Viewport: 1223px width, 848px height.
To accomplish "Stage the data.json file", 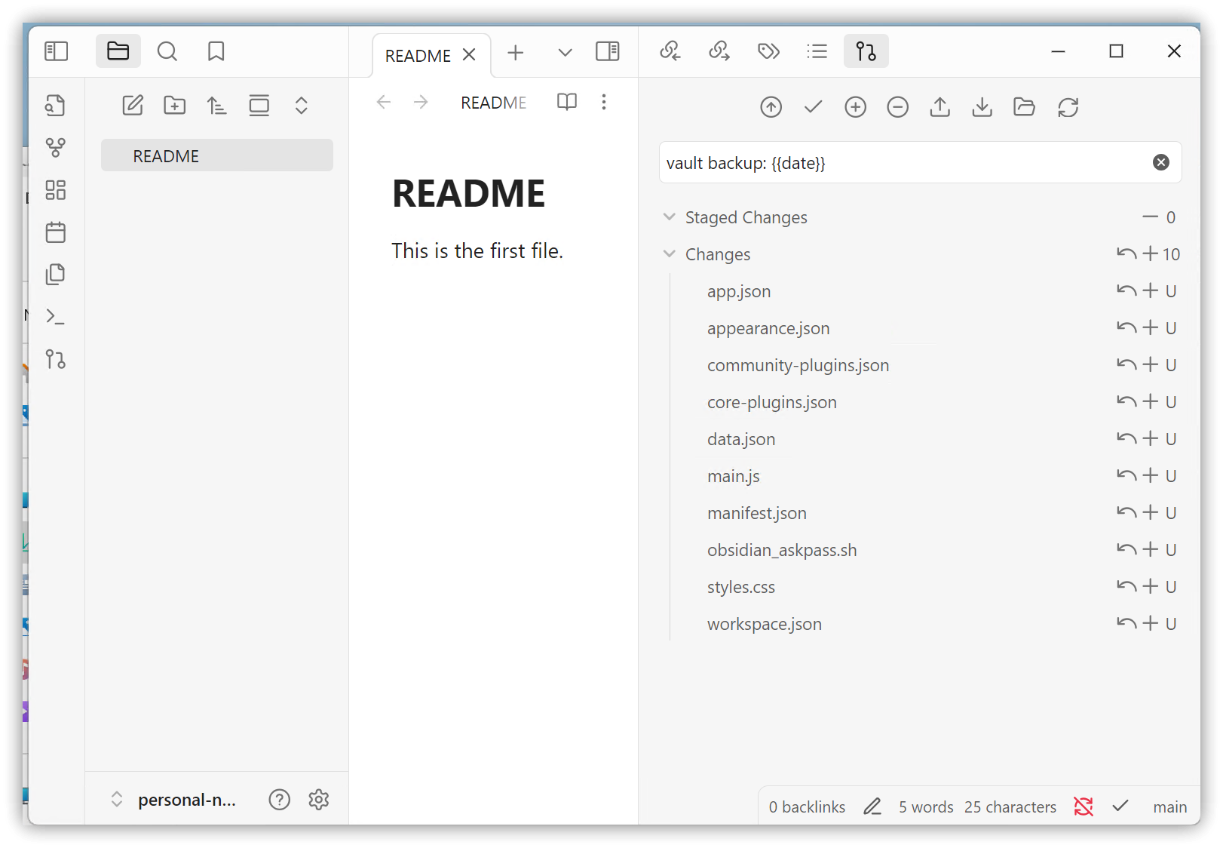I will [x=1151, y=439].
